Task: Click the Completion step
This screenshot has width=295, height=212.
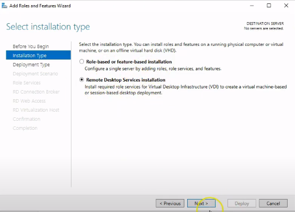Action: 25,128
